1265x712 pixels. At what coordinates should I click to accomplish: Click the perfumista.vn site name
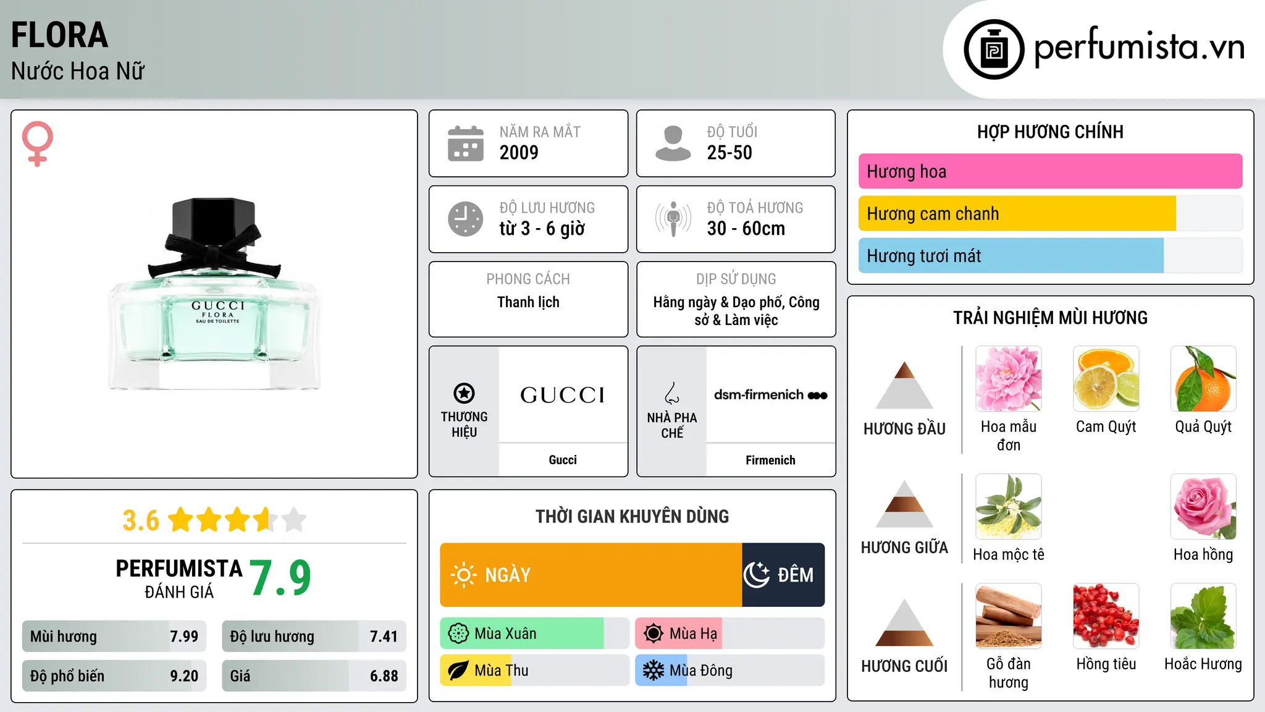pyautogui.click(x=1140, y=47)
